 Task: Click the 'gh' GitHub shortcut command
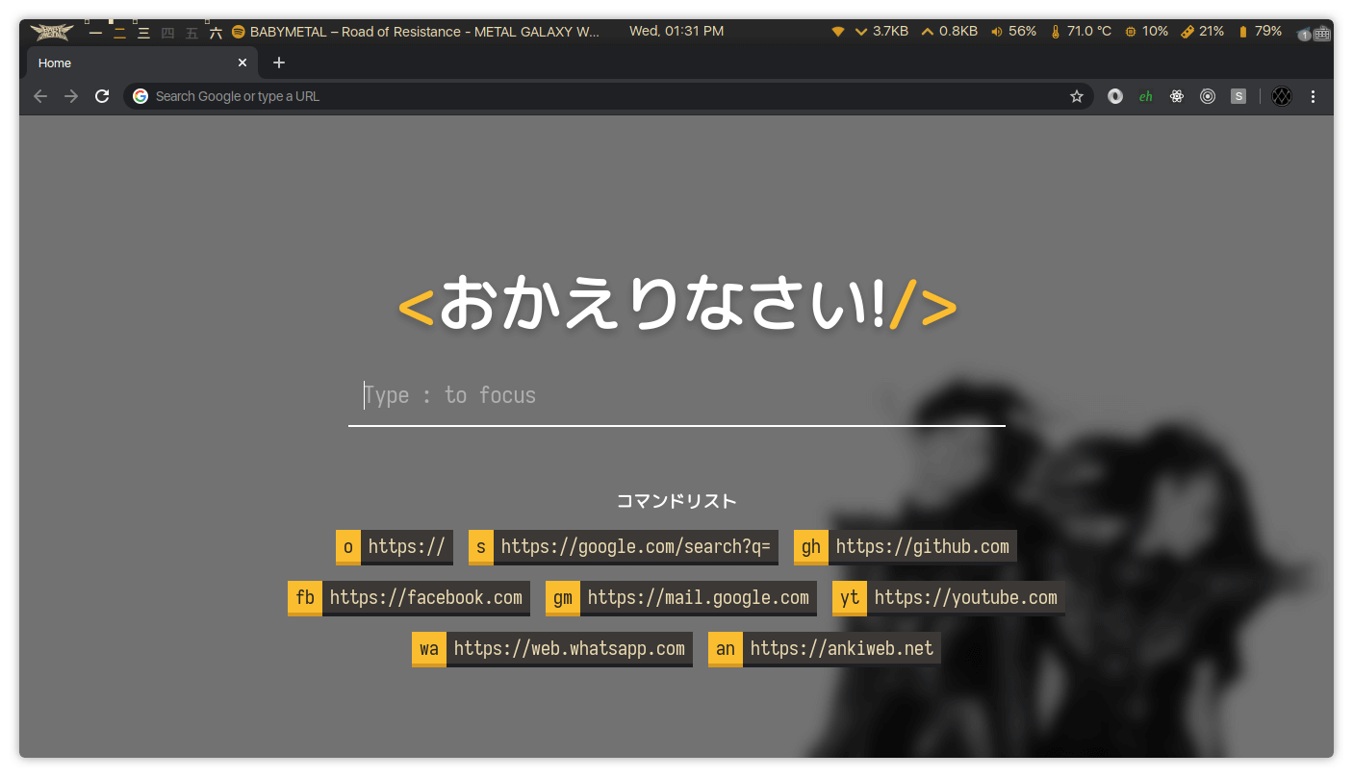click(x=811, y=546)
